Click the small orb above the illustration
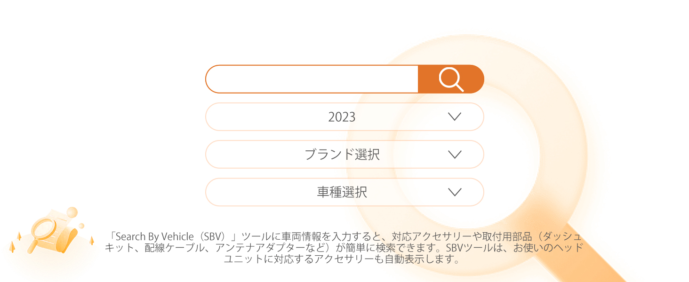 [x=72, y=211]
